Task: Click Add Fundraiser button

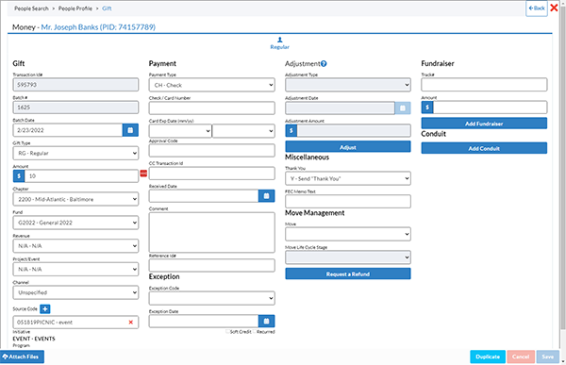Action: [484, 124]
